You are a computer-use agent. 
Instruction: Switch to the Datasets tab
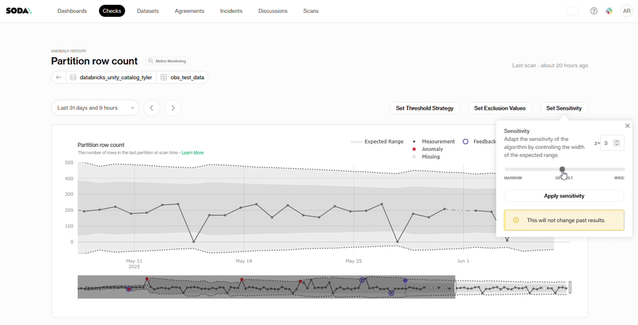pos(148,11)
